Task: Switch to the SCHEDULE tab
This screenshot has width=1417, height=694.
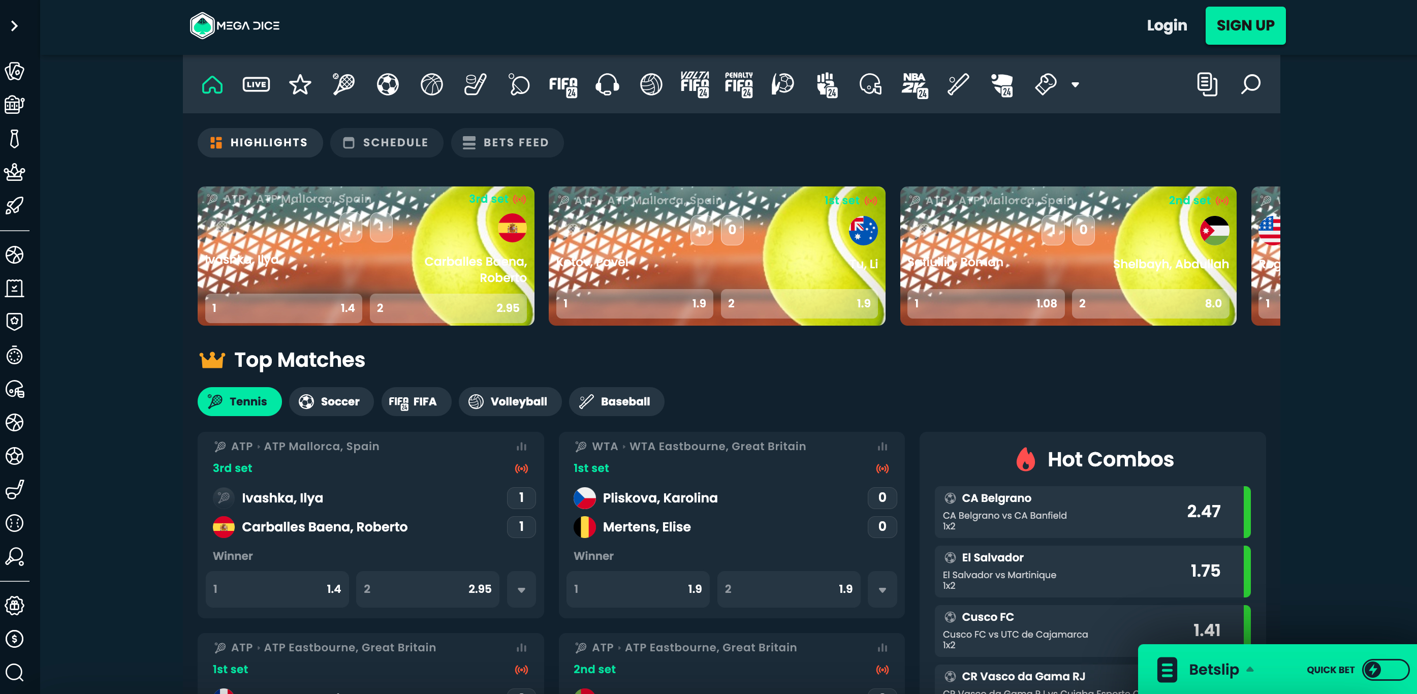Action: 387,143
